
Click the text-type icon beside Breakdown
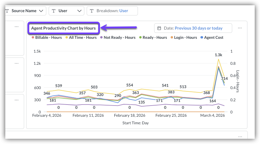point(92,11)
